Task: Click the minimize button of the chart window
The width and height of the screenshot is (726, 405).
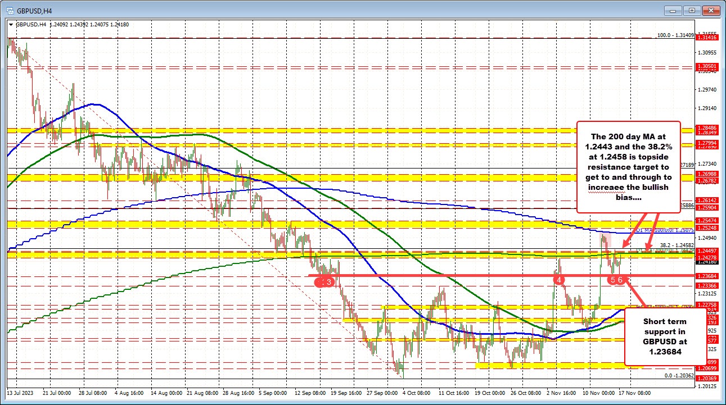Action: (x=673, y=10)
